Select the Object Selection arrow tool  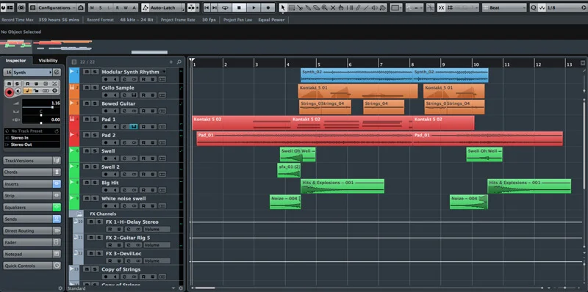pyautogui.click(x=283, y=7)
